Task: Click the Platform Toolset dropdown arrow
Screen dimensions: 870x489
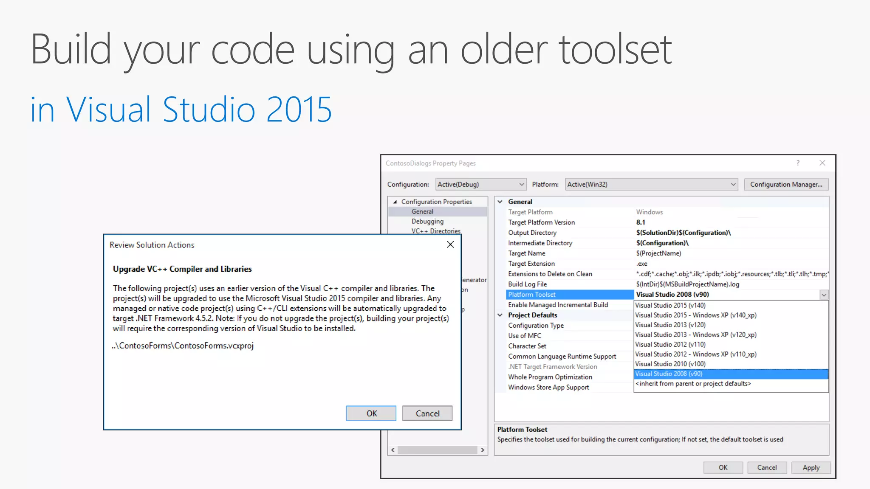Action: (824, 295)
